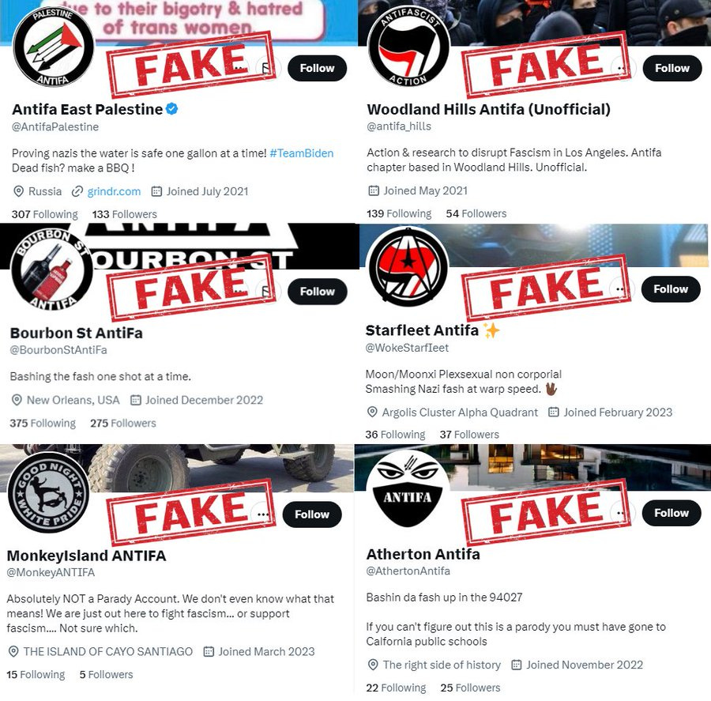
Task: View Antifa East Palestine's 133 Followers
Action: [125, 214]
